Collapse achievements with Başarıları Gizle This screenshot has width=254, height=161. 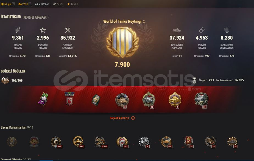coord(122,118)
